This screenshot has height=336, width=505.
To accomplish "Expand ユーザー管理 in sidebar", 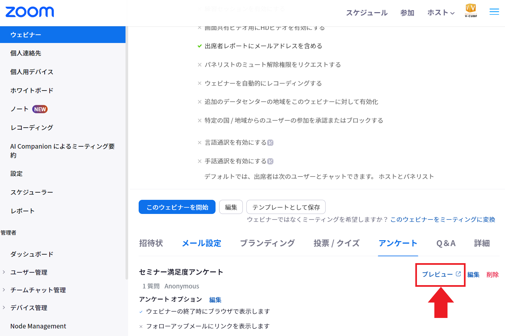I will (4, 272).
